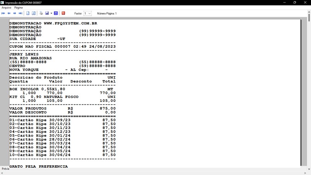
Task: Select single page view icon
Action: (28, 13)
